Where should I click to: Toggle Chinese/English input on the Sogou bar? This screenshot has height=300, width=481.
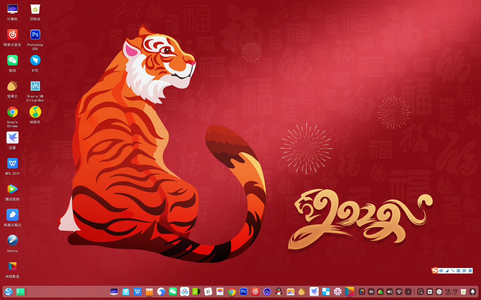point(441,271)
